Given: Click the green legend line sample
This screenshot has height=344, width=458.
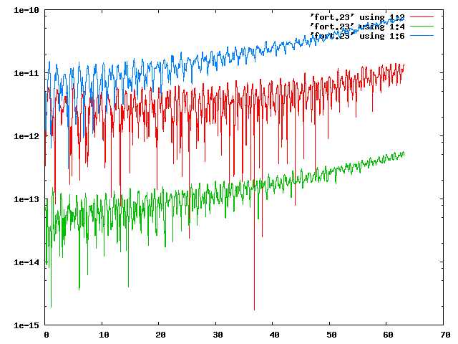Looking at the screenshot, I should (x=422, y=27).
